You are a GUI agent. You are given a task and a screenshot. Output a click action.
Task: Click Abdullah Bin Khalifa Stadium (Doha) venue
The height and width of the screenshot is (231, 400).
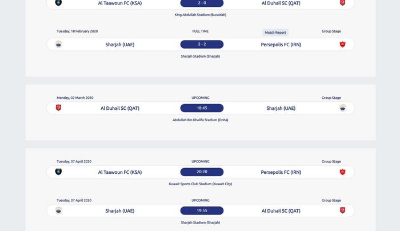pyautogui.click(x=200, y=120)
